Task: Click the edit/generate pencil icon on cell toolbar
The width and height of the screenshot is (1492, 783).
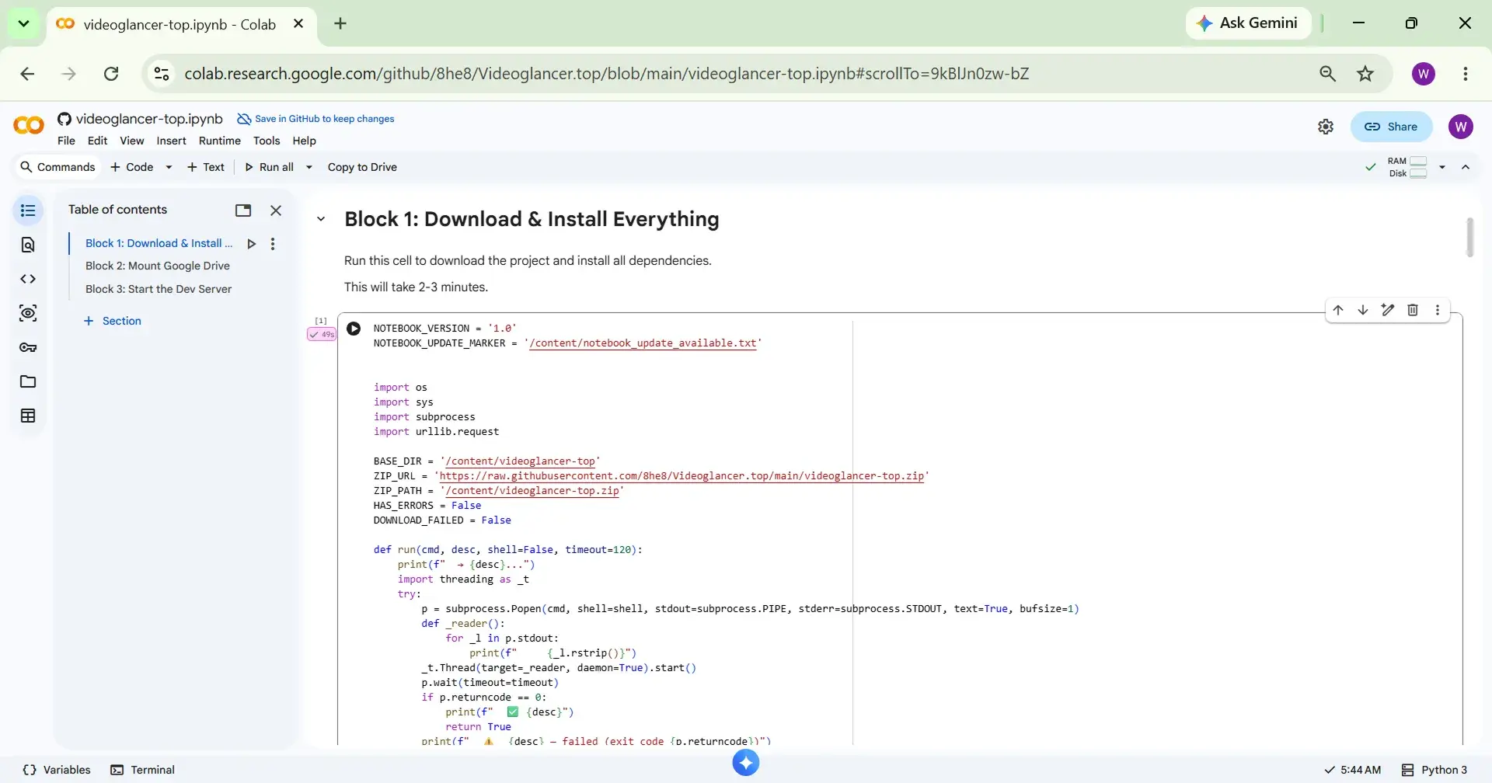Action: 1388,310
